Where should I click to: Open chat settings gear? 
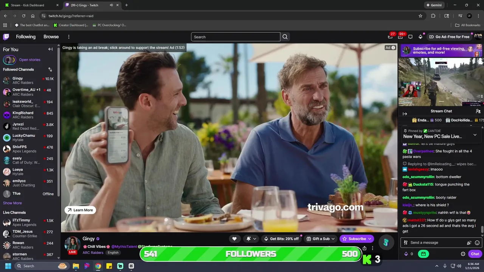(463, 254)
